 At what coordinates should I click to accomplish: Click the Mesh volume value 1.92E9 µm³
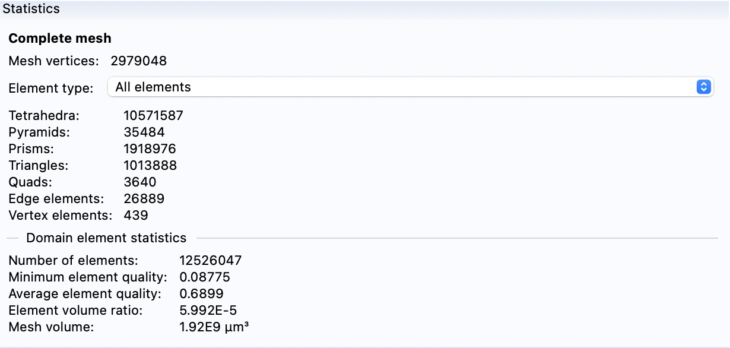click(214, 327)
